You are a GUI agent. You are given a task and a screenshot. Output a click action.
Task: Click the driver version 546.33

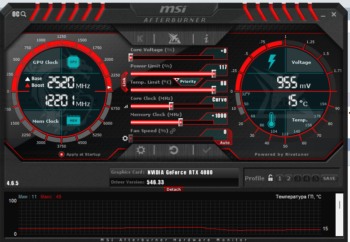pos(155,182)
